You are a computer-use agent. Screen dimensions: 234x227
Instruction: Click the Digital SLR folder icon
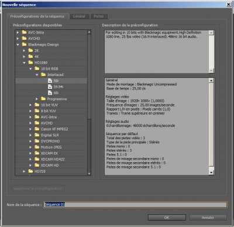click(37, 135)
